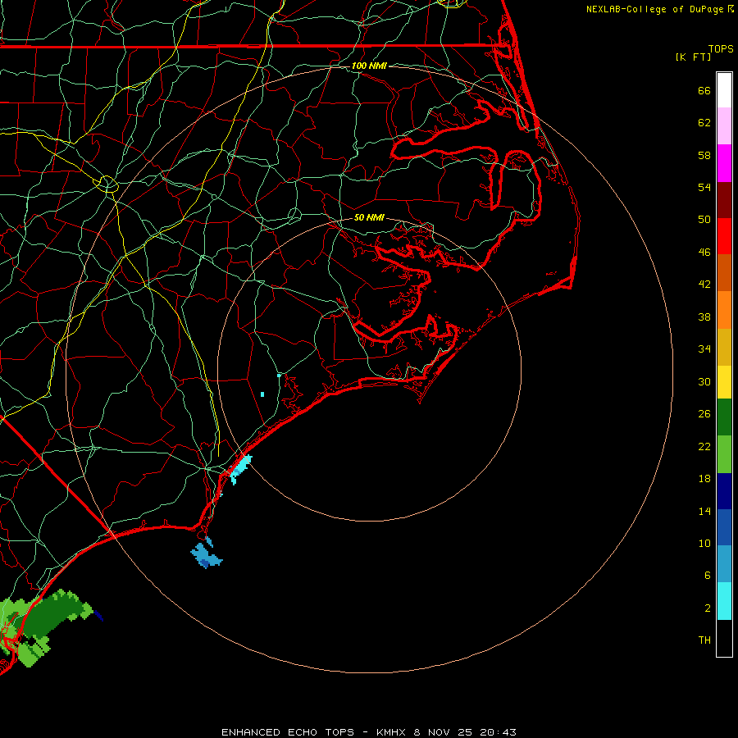Screen dimensions: 738x738
Task: Click the medium blue 10 kft legend swatch
Action: tap(724, 527)
